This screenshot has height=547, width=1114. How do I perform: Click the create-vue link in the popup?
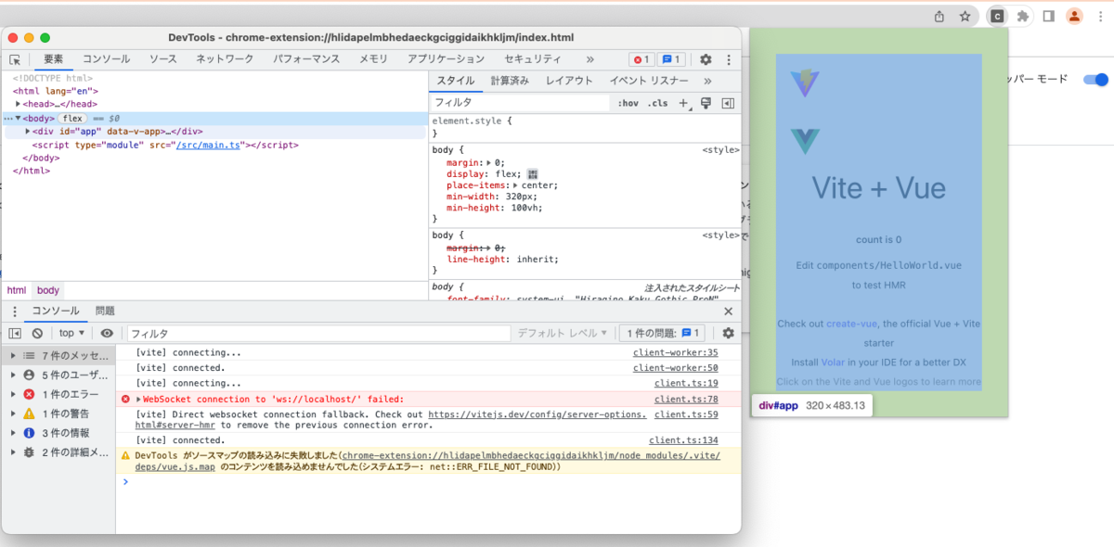point(851,324)
